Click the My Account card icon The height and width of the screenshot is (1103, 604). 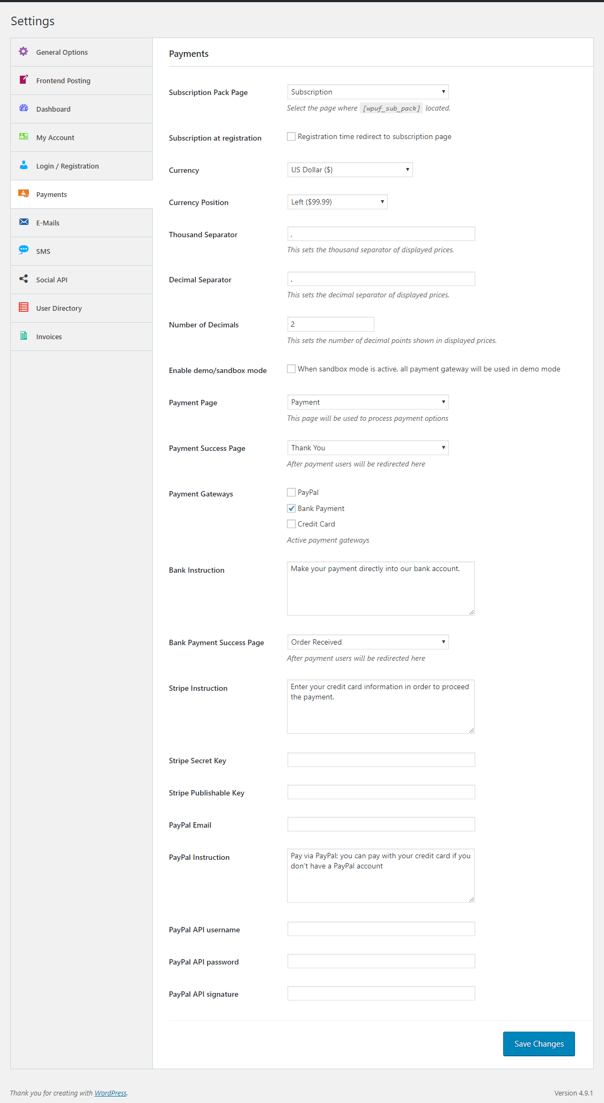(x=24, y=137)
